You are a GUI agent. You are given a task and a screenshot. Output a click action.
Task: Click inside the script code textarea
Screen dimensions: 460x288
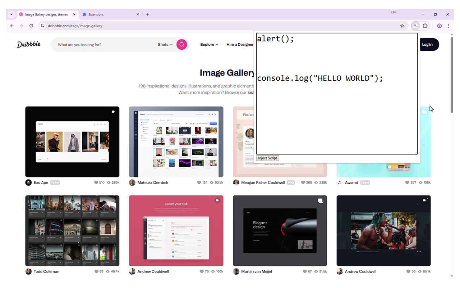[337, 94]
